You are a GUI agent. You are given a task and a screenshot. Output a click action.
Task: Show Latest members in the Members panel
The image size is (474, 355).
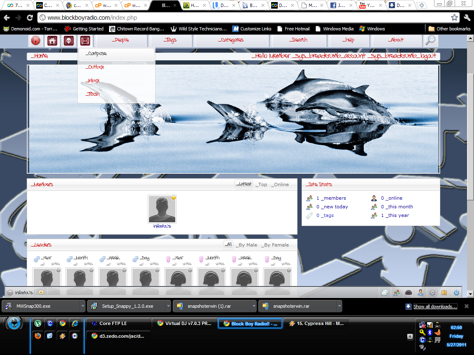[244, 184]
